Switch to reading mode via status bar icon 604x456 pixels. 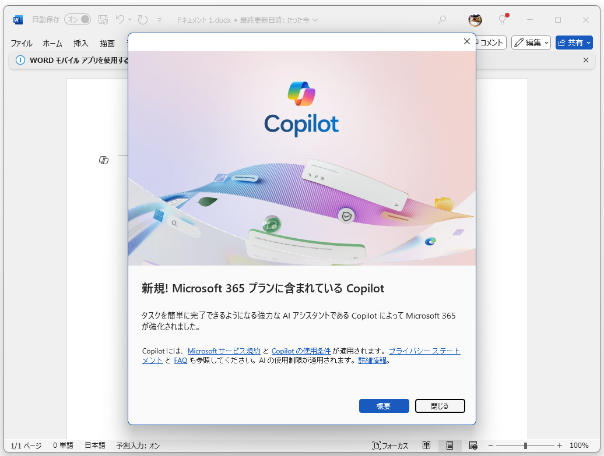coord(426,446)
